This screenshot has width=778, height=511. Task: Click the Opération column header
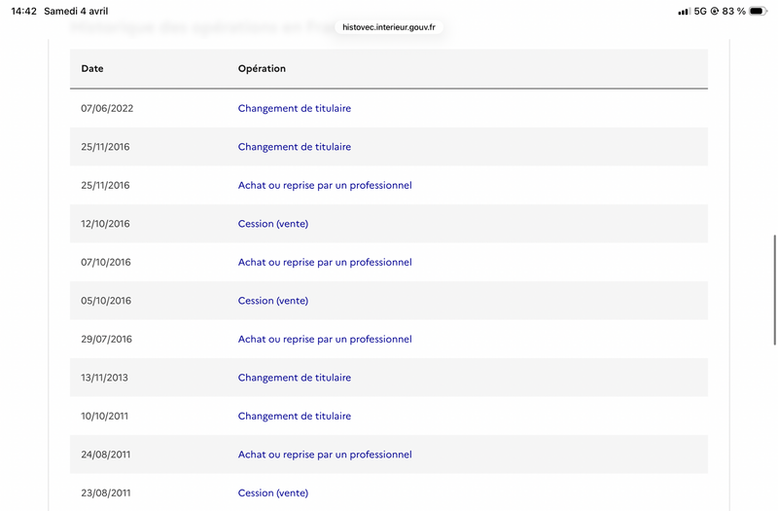(262, 69)
